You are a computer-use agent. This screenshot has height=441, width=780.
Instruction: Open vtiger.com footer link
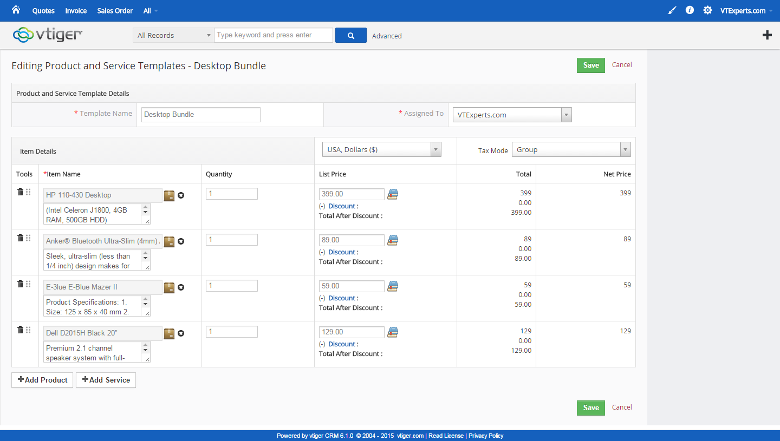[x=410, y=436]
